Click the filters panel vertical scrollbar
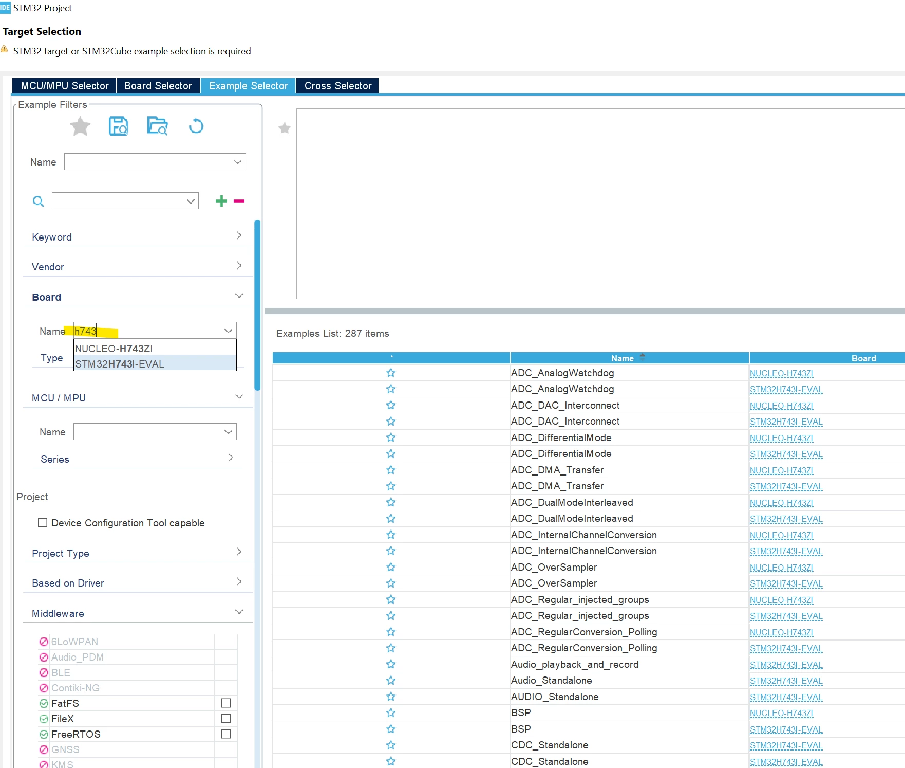 coord(257,304)
